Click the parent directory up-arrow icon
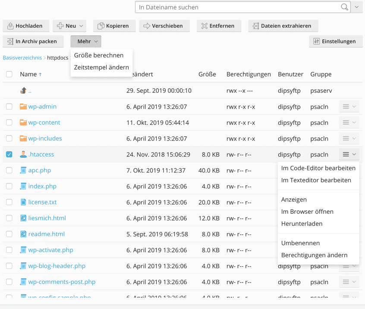This screenshot has width=365, height=309. (x=23, y=91)
